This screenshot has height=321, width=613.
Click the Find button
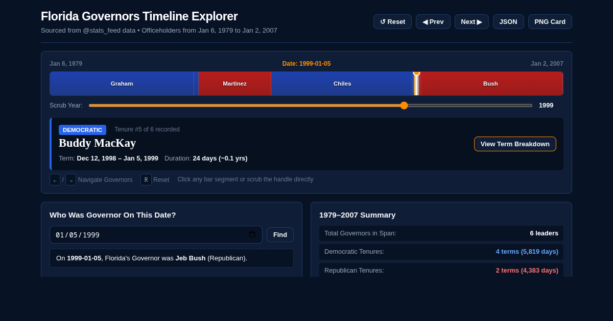click(280, 235)
